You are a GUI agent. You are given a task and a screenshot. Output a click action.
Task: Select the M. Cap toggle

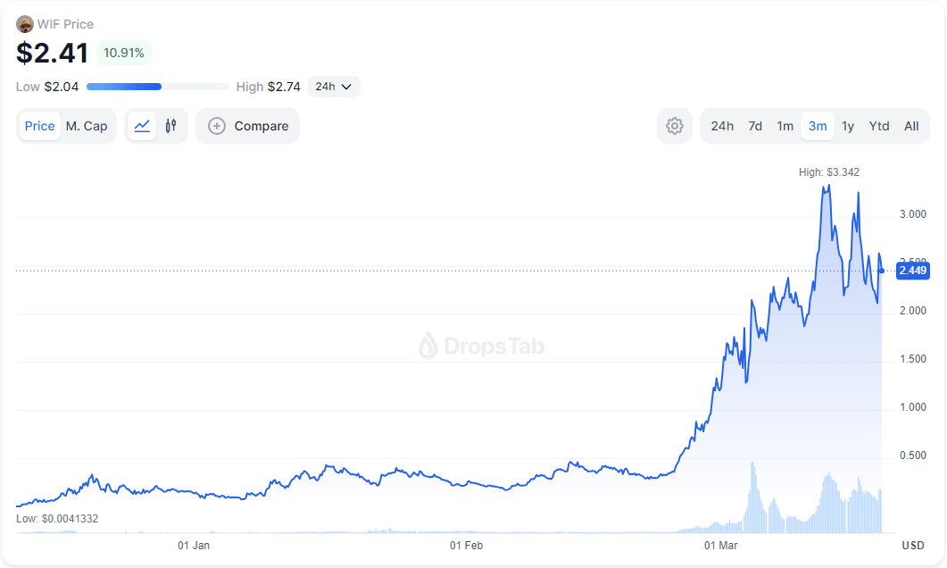coord(87,126)
